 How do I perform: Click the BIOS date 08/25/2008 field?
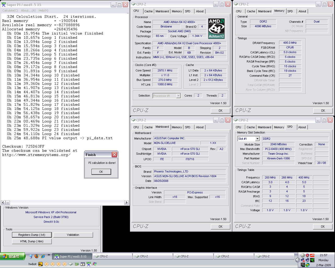click(x=190, y=181)
